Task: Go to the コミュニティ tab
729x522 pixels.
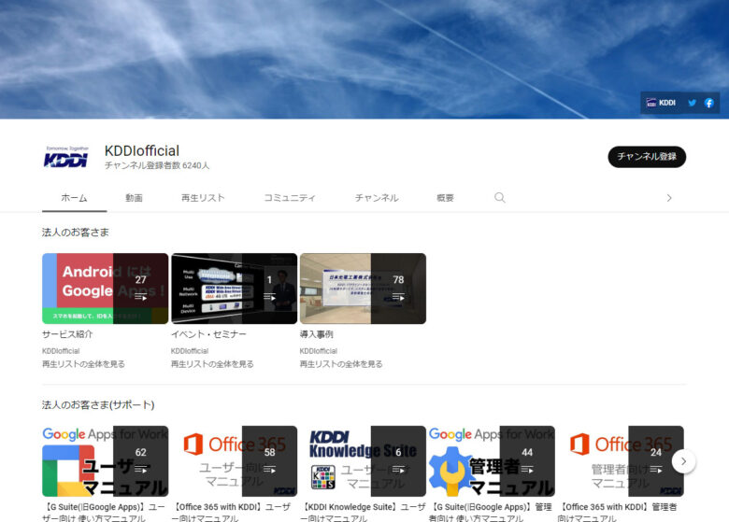Action: [290, 198]
